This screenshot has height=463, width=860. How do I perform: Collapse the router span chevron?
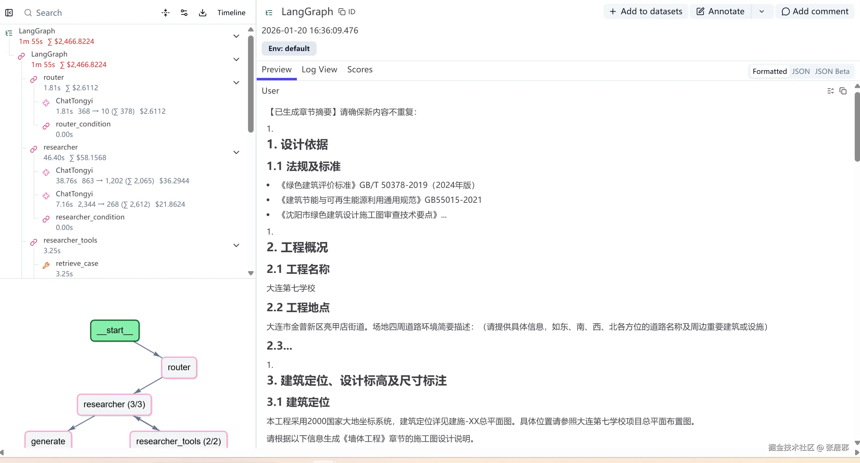click(x=236, y=83)
